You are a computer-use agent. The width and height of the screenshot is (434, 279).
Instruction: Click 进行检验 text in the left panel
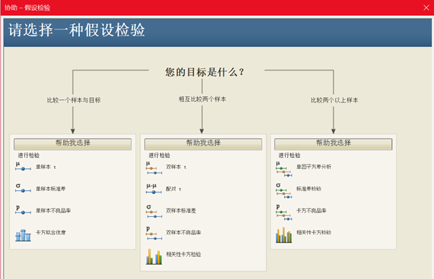[29, 155]
